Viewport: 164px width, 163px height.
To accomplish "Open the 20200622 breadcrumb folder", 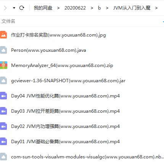I will [x=75, y=8].
